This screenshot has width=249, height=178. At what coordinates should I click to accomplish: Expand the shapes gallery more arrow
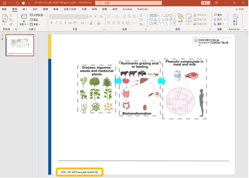175,23
